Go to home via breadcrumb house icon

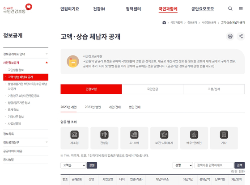click(x=164, y=23)
